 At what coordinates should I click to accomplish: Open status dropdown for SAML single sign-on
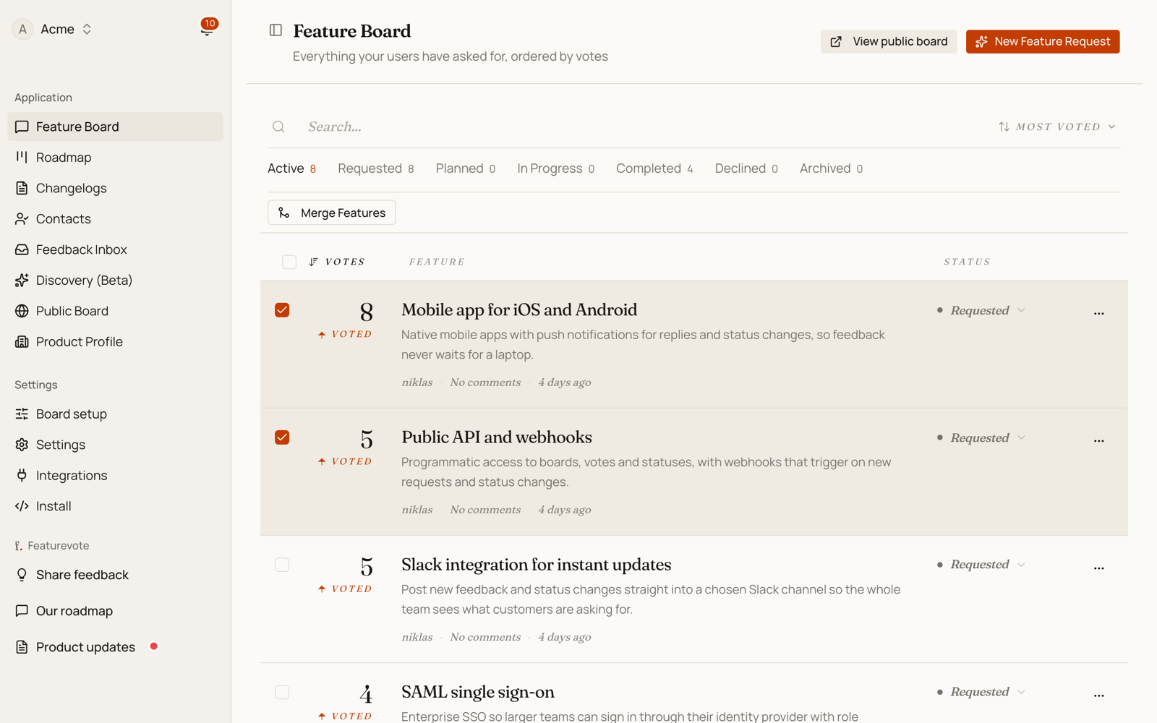(981, 692)
